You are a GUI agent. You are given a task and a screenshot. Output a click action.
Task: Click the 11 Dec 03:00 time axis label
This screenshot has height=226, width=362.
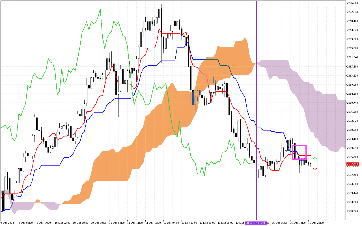tap(117, 223)
